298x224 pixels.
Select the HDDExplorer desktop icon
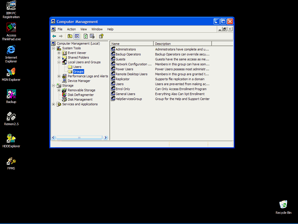click(11, 141)
